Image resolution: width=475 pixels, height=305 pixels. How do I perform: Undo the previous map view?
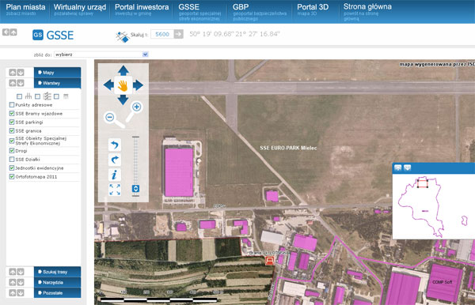tap(115, 145)
